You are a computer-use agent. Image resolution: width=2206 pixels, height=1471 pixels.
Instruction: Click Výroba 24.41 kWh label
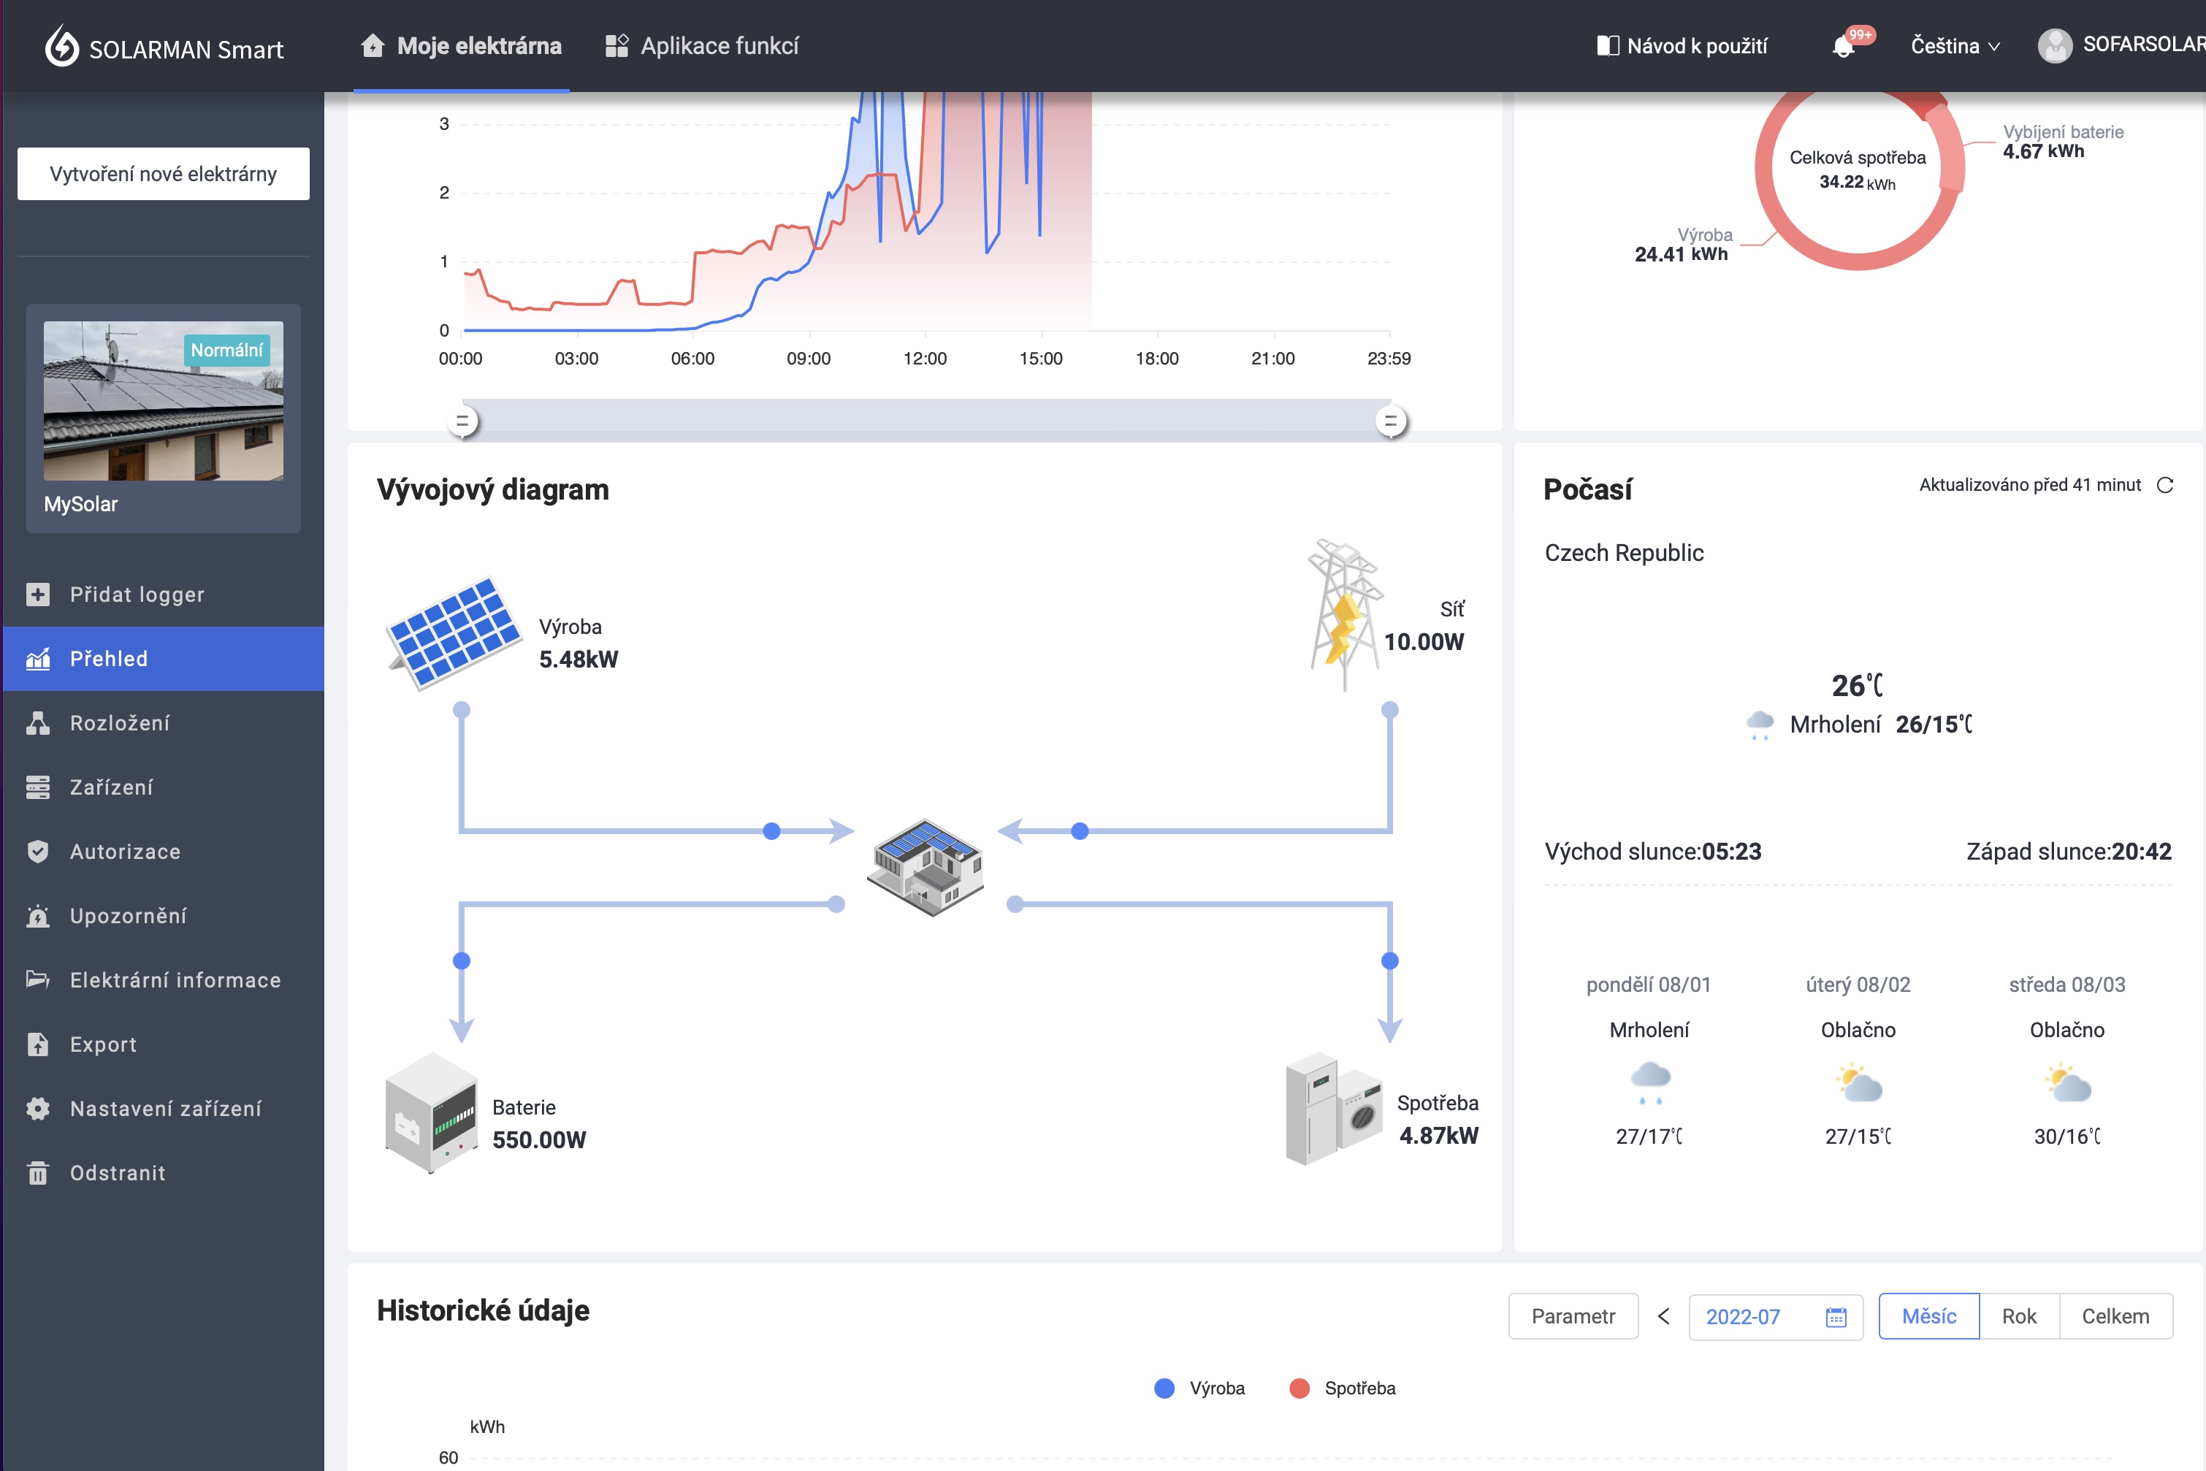click(x=1684, y=245)
